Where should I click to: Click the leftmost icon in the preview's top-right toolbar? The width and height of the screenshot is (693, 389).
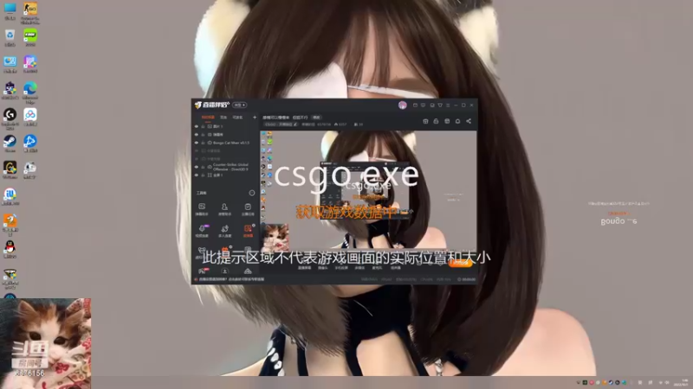(425, 121)
